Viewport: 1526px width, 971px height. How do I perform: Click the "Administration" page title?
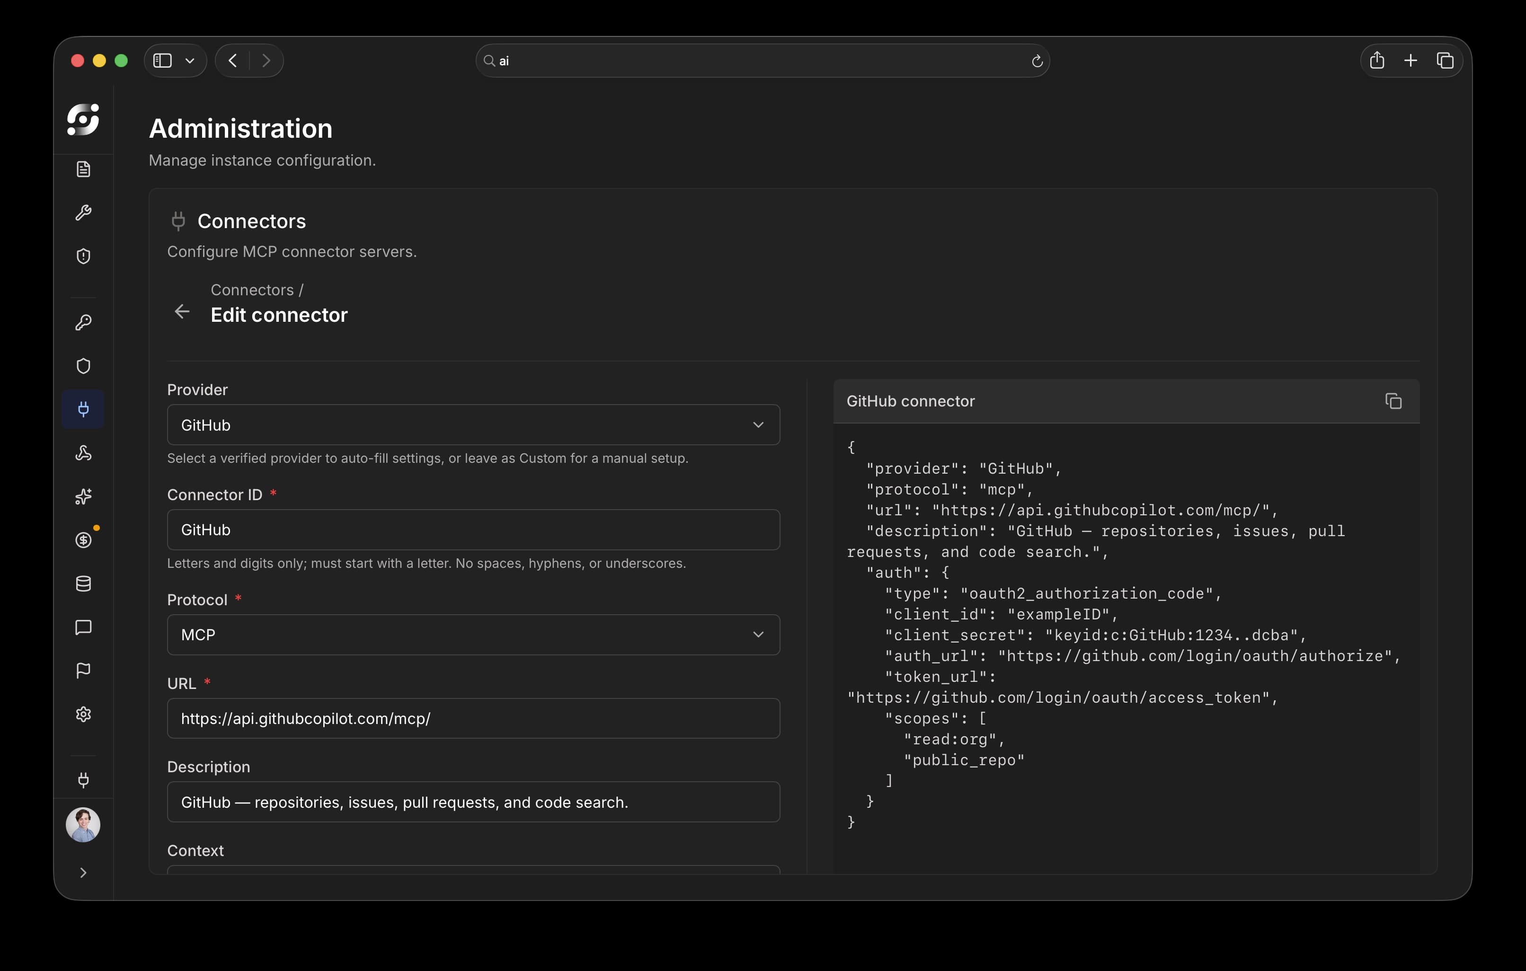[x=241, y=129]
